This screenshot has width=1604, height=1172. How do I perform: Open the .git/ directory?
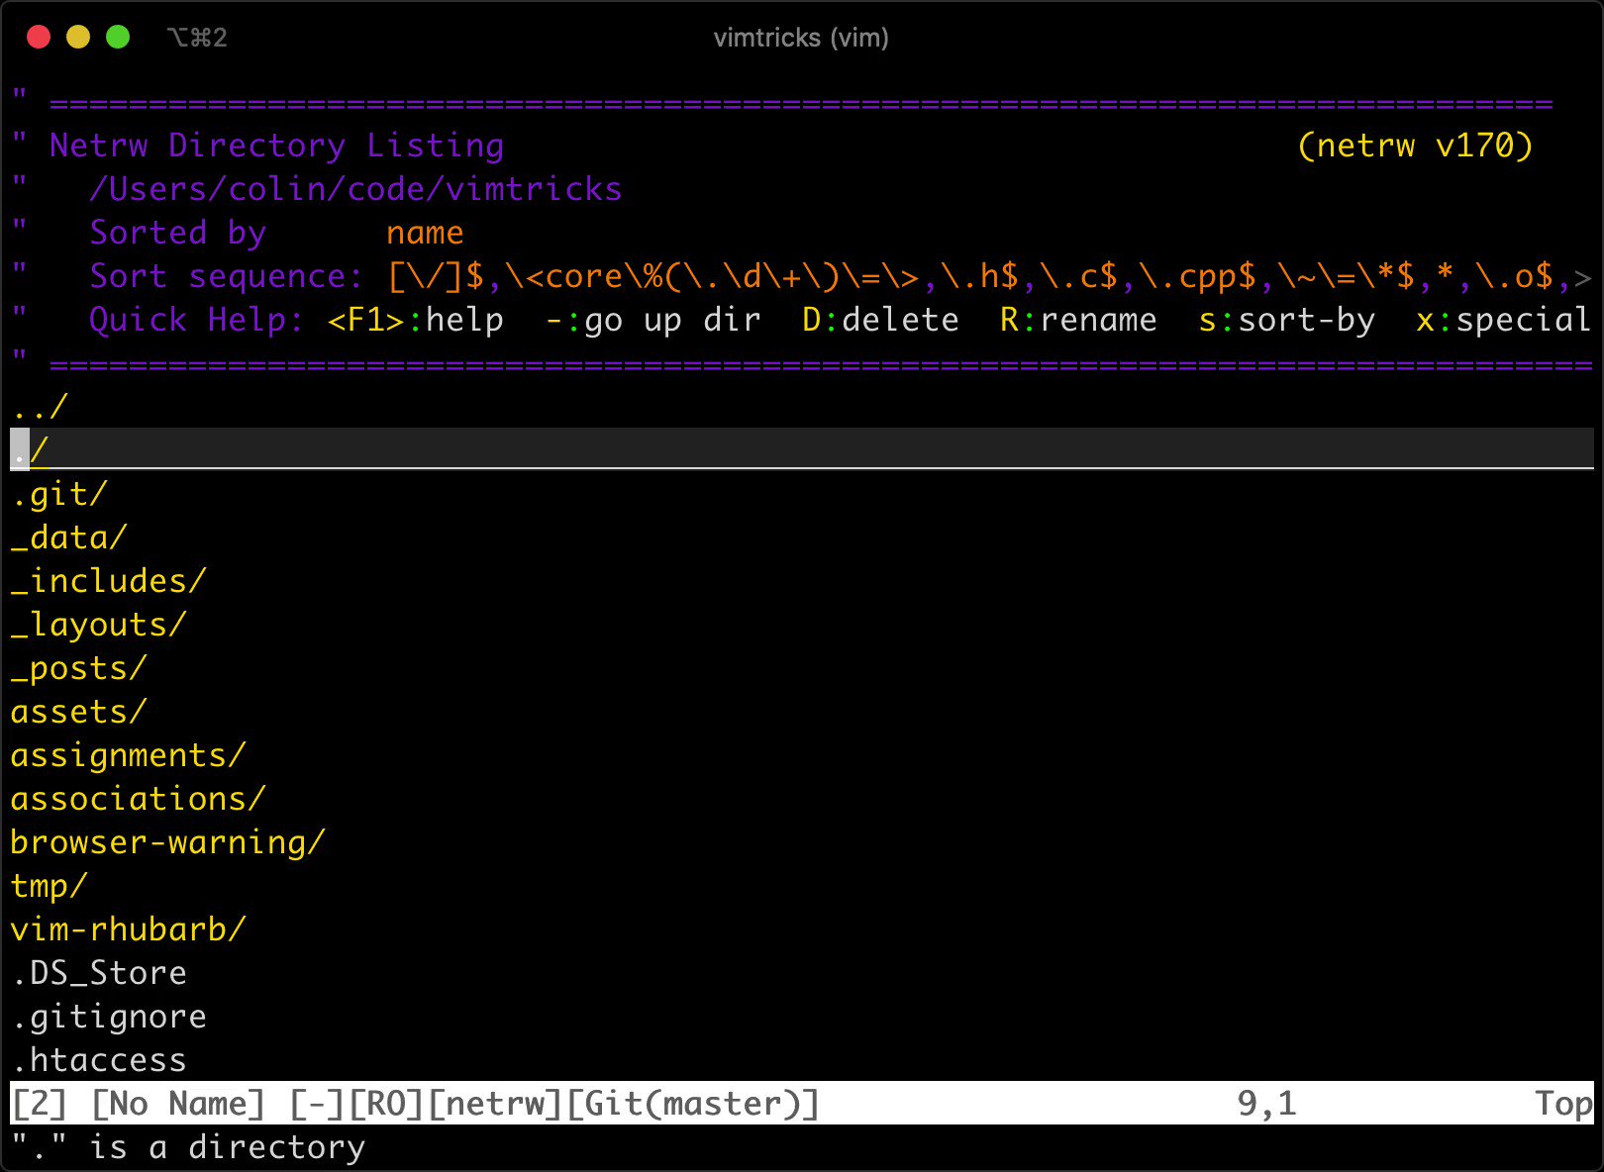[x=59, y=494]
